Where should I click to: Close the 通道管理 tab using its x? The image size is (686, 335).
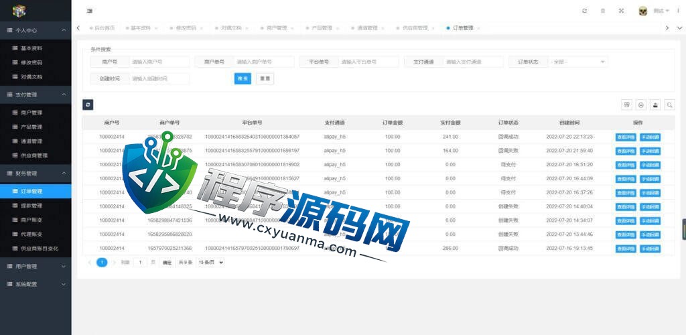coord(383,28)
